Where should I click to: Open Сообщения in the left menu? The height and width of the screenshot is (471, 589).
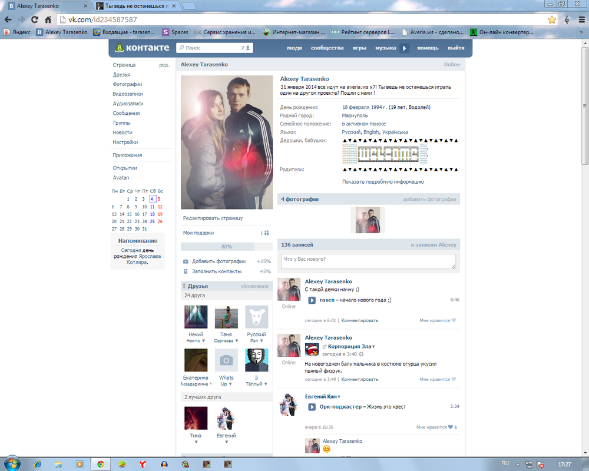pyautogui.click(x=126, y=113)
